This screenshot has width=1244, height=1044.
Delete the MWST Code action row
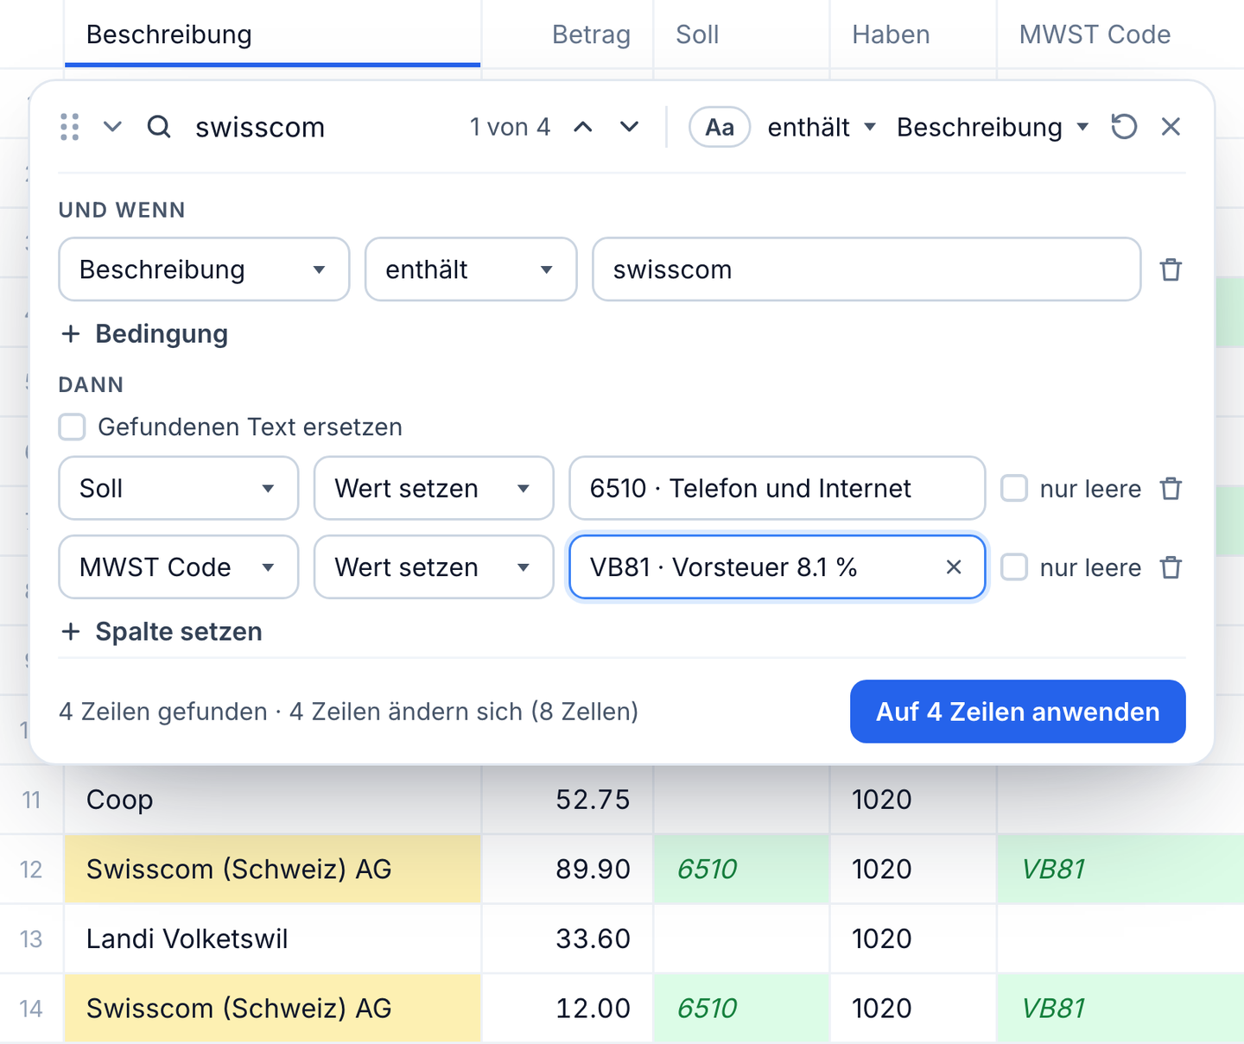pos(1171,567)
